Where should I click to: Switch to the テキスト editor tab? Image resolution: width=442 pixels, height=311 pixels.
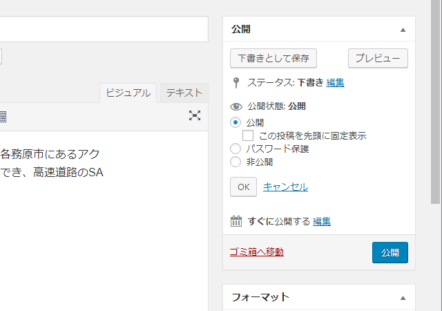[x=184, y=93]
